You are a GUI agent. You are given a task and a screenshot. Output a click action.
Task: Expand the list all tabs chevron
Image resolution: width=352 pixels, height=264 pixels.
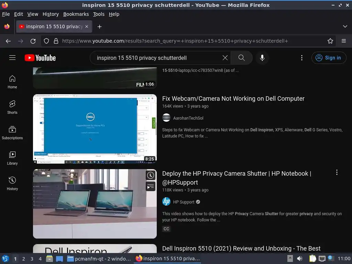345,26
